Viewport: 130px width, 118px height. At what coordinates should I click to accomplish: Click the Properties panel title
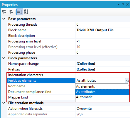coord(10,5)
